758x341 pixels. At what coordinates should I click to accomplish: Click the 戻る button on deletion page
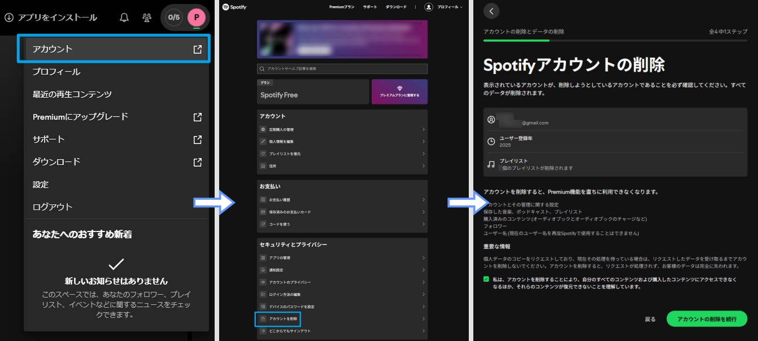(x=650, y=319)
